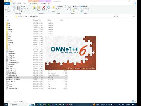Sort by the Type column header

tap(49, 20)
